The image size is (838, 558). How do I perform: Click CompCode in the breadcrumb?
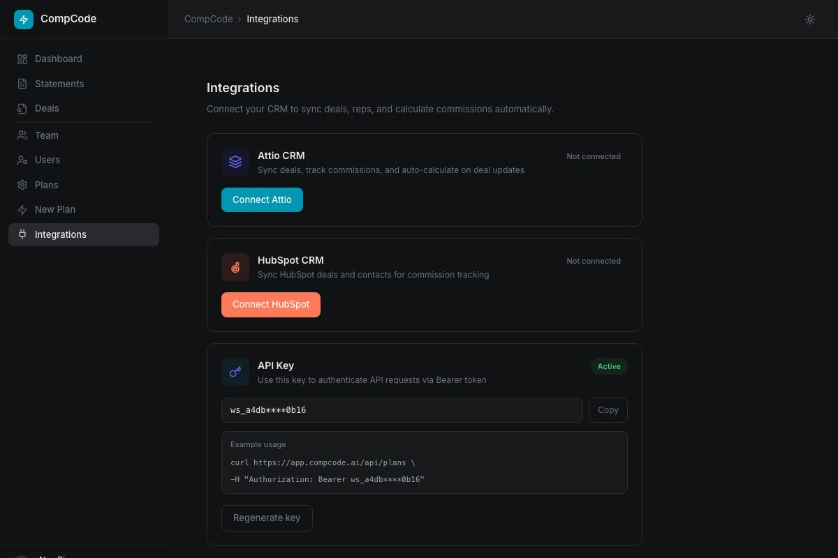point(208,20)
